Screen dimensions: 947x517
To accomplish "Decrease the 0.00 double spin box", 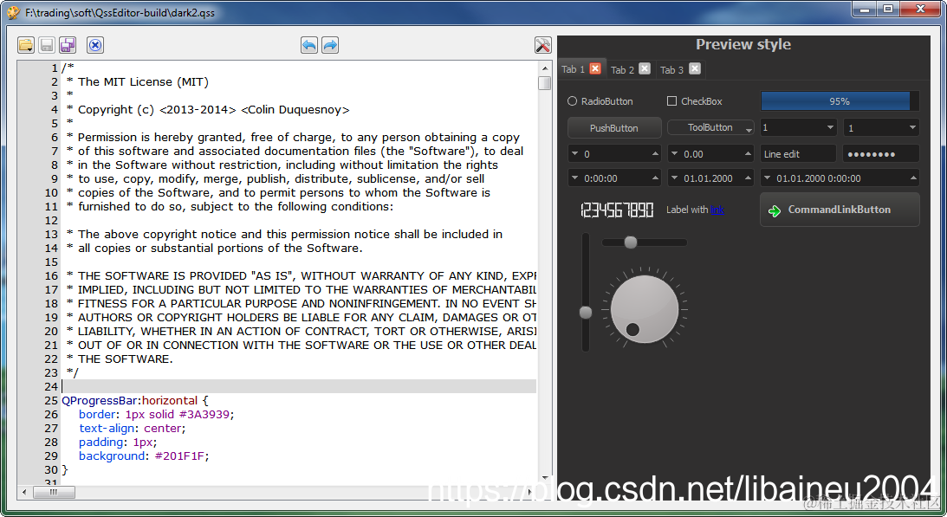I will click(675, 154).
